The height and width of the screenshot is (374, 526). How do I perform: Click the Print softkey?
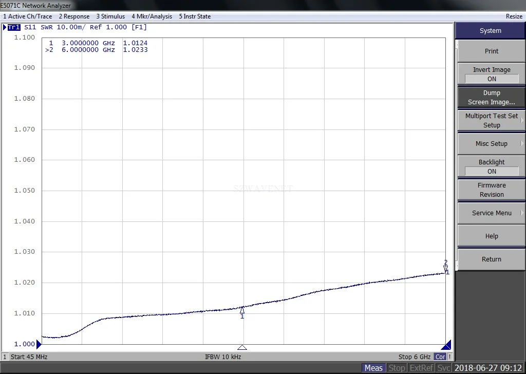pos(492,51)
